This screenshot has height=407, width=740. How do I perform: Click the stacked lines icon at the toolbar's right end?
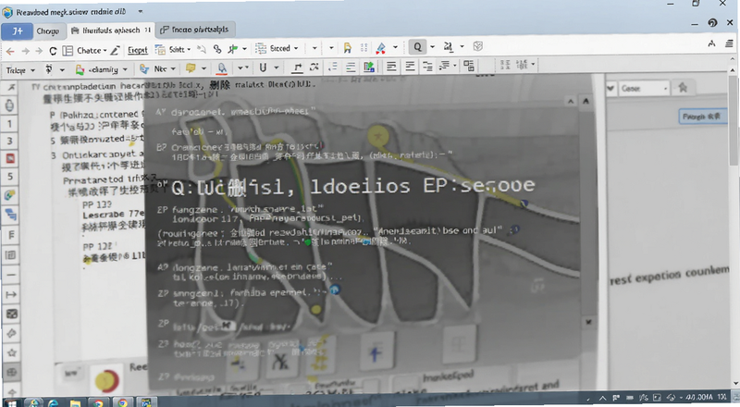pyautogui.click(x=729, y=43)
